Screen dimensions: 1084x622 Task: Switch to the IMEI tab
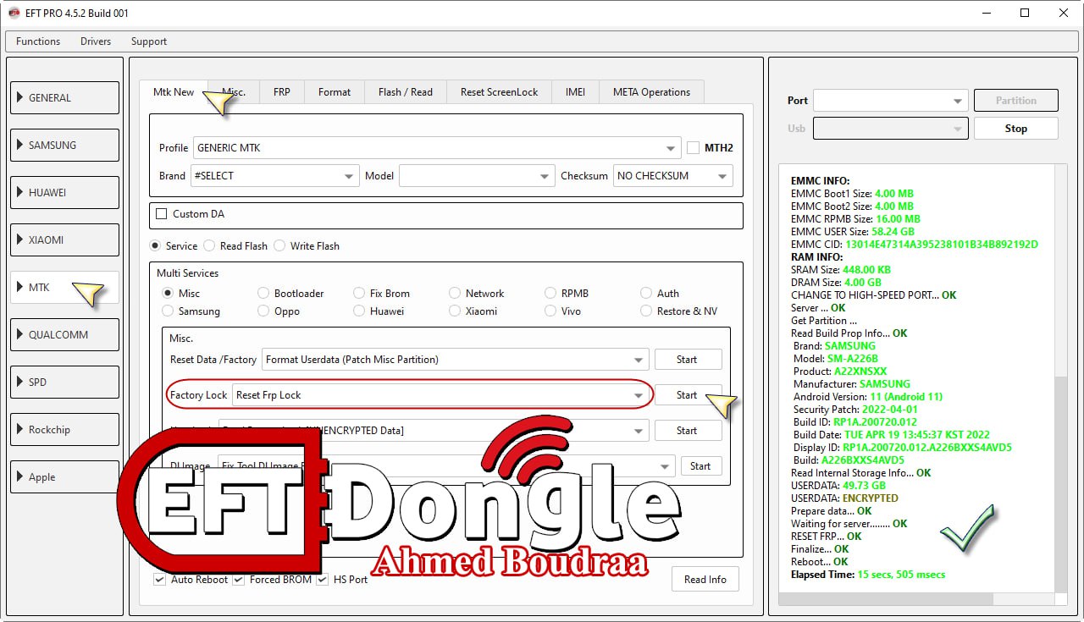coord(576,92)
